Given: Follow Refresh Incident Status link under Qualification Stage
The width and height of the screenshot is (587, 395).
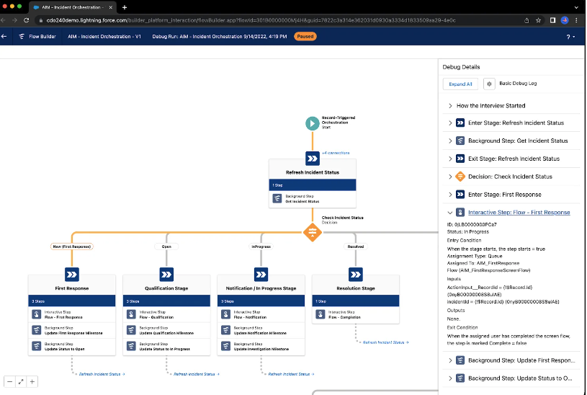Looking at the screenshot, I should pyautogui.click(x=197, y=374).
